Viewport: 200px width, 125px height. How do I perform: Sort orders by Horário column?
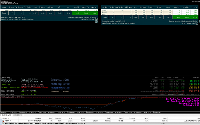click(x=38, y=118)
